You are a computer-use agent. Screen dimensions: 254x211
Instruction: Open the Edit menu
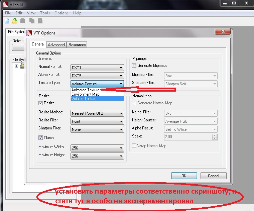click(19, 13)
